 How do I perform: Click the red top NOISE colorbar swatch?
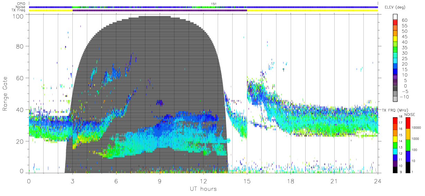[408, 123]
